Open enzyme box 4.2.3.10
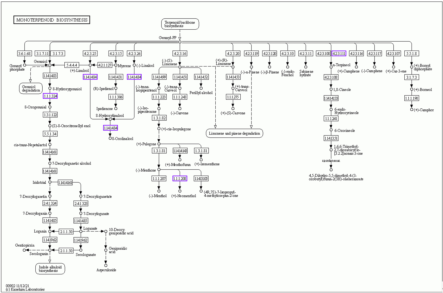Viewport: 443px width, 293px height. [x=288, y=53]
